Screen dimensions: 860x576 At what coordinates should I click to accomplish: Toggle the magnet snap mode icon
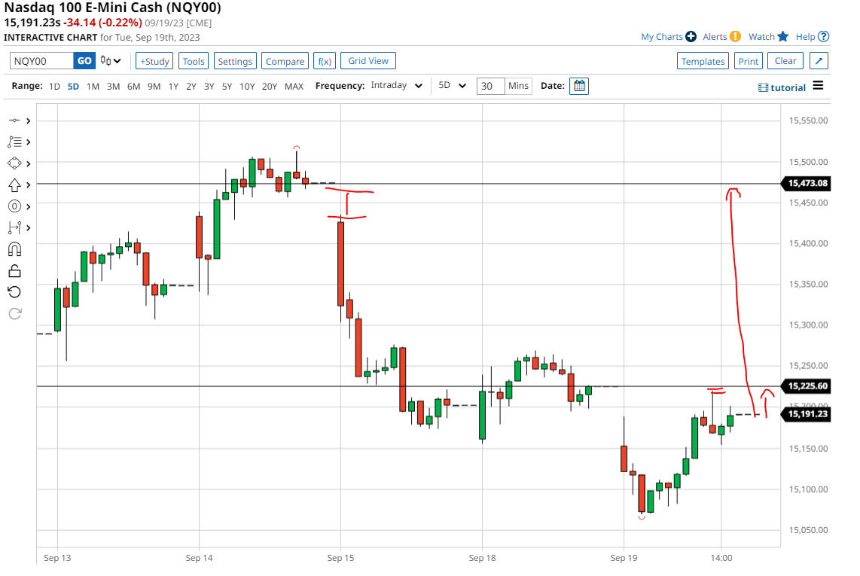point(14,250)
